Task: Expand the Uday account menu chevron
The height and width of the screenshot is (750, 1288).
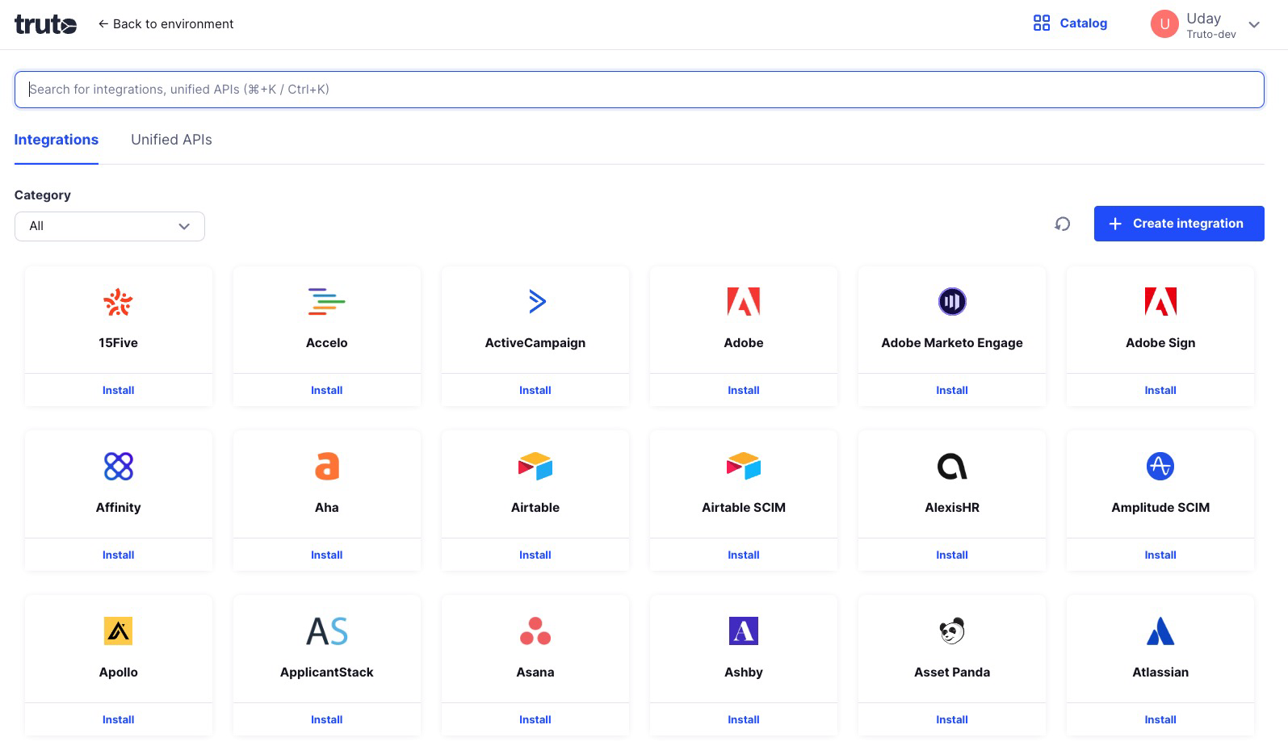Action: (1254, 24)
